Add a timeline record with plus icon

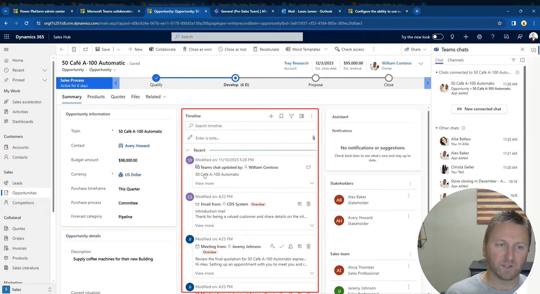pos(271,116)
